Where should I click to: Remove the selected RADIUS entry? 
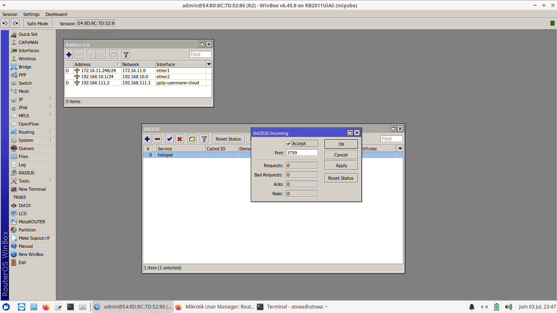pos(157,139)
